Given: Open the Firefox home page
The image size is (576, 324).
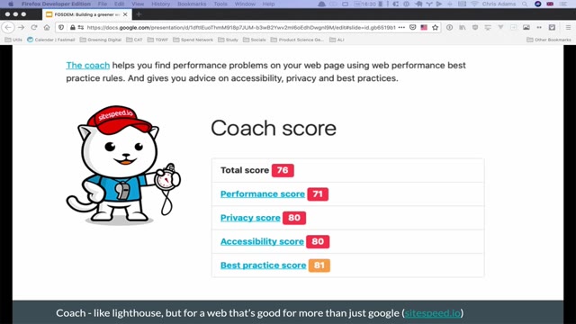Looking at the screenshot, I should pyautogui.click(x=47, y=28).
